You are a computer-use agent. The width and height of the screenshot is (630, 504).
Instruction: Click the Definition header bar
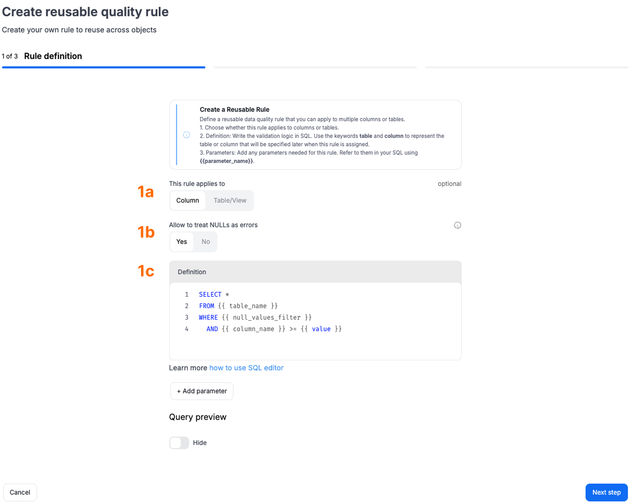click(x=316, y=272)
